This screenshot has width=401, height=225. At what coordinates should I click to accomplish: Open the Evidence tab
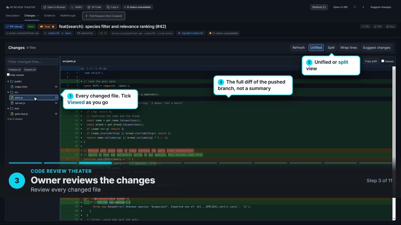pos(49,16)
